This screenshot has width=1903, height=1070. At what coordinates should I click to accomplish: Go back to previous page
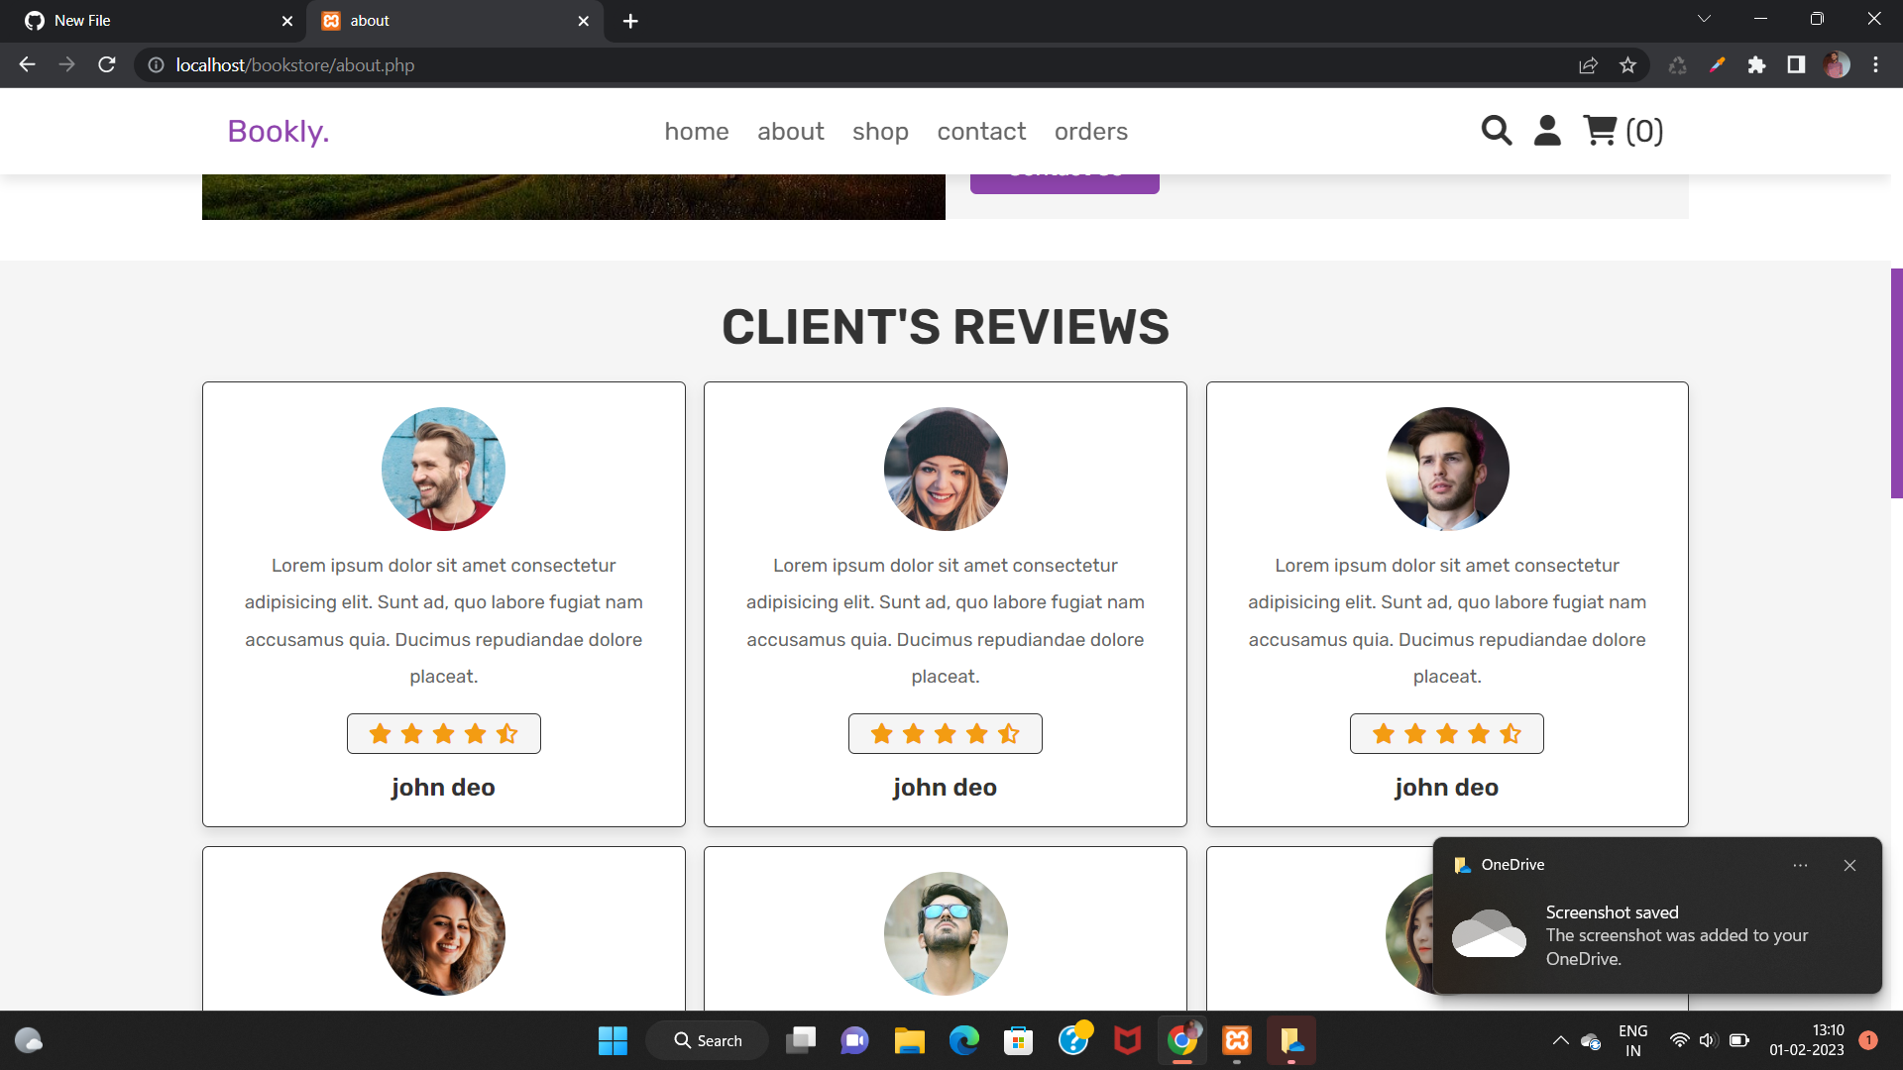(27, 64)
